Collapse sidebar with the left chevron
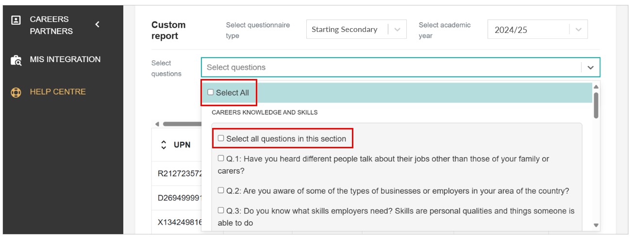 [97, 24]
